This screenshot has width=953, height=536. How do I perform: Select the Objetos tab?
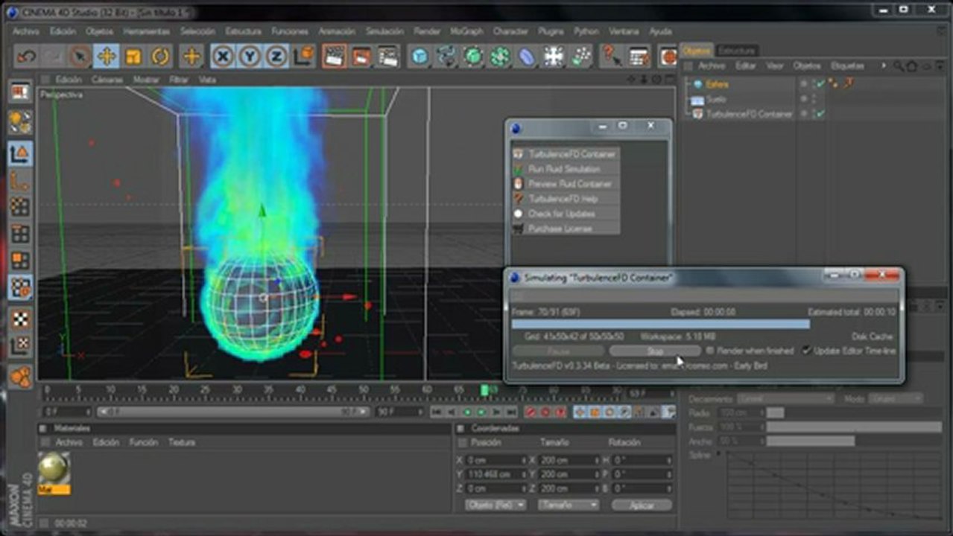pos(697,50)
